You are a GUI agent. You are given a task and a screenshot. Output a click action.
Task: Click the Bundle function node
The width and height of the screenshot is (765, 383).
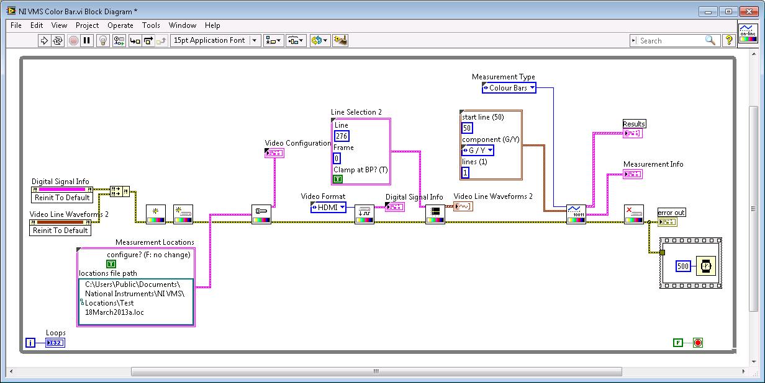coord(120,191)
